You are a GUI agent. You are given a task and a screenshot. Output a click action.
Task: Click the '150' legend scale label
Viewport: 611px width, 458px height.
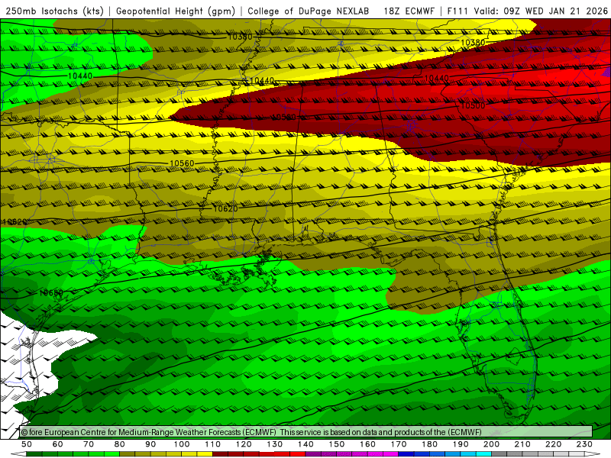(x=337, y=444)
